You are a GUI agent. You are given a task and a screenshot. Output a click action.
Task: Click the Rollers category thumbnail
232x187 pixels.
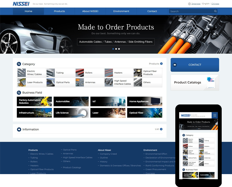(x=80, y=73)
